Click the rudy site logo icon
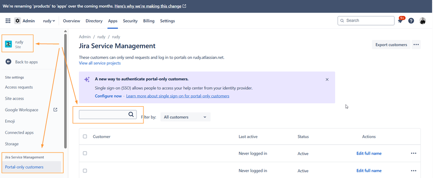Viewport: 433px width, 178px height. pyautogui.click(x=9, y=44)
